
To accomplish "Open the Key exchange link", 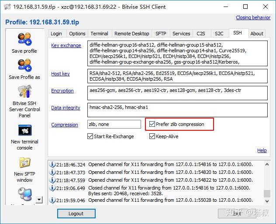I will (x=66, y=45).
